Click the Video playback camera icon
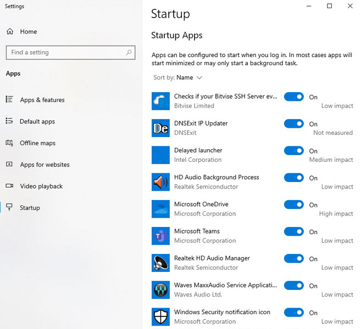This screenshot has height=329, width=361. coord(9,186)
